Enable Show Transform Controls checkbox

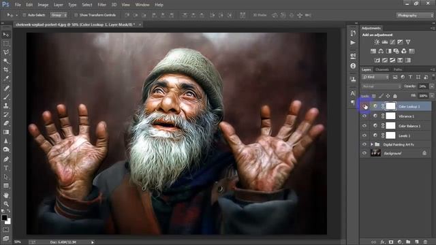click(76, 15)
